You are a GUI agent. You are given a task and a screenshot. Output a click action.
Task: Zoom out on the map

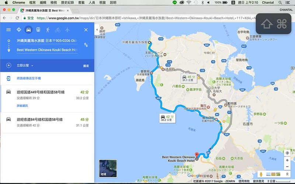point(287,167)
